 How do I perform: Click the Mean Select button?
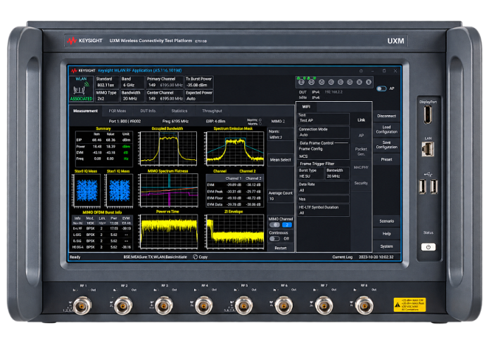tap(280, 160)
